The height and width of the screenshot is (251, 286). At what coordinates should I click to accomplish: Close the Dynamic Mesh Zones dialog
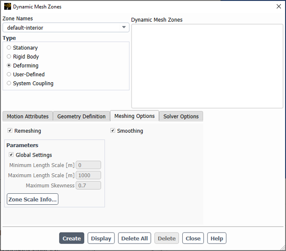coord(279,6)
